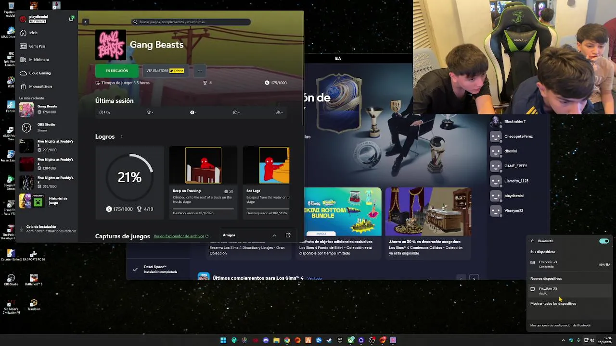Open Sid Meier's Civilization VI desktop shortcut
Viewport: 616px width, 346px height.
[11, 307]
